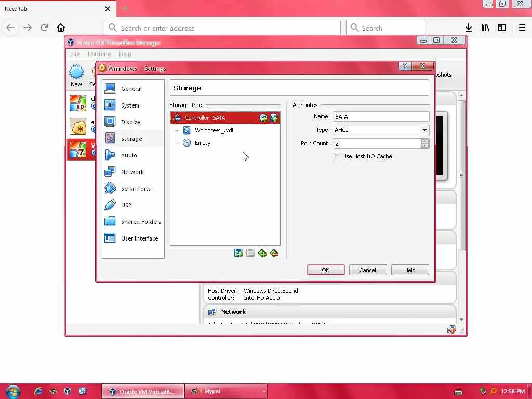Viewport: 532px width, 399px height.
Task: Select the Storage settings category
Action: coord(133,138)
